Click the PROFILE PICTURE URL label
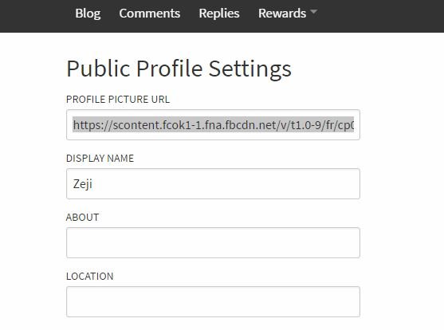Screen dimensions: 444x330 click(118, 100)
